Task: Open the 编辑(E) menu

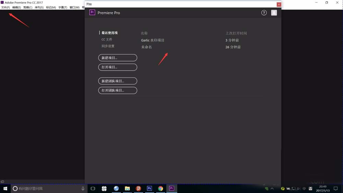Action: (x=16, y=8)
